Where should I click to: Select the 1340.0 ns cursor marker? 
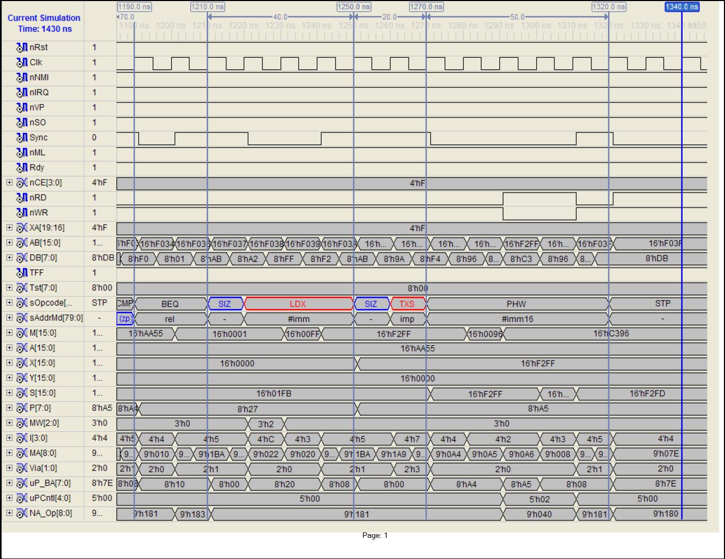[x=682, y=7]
